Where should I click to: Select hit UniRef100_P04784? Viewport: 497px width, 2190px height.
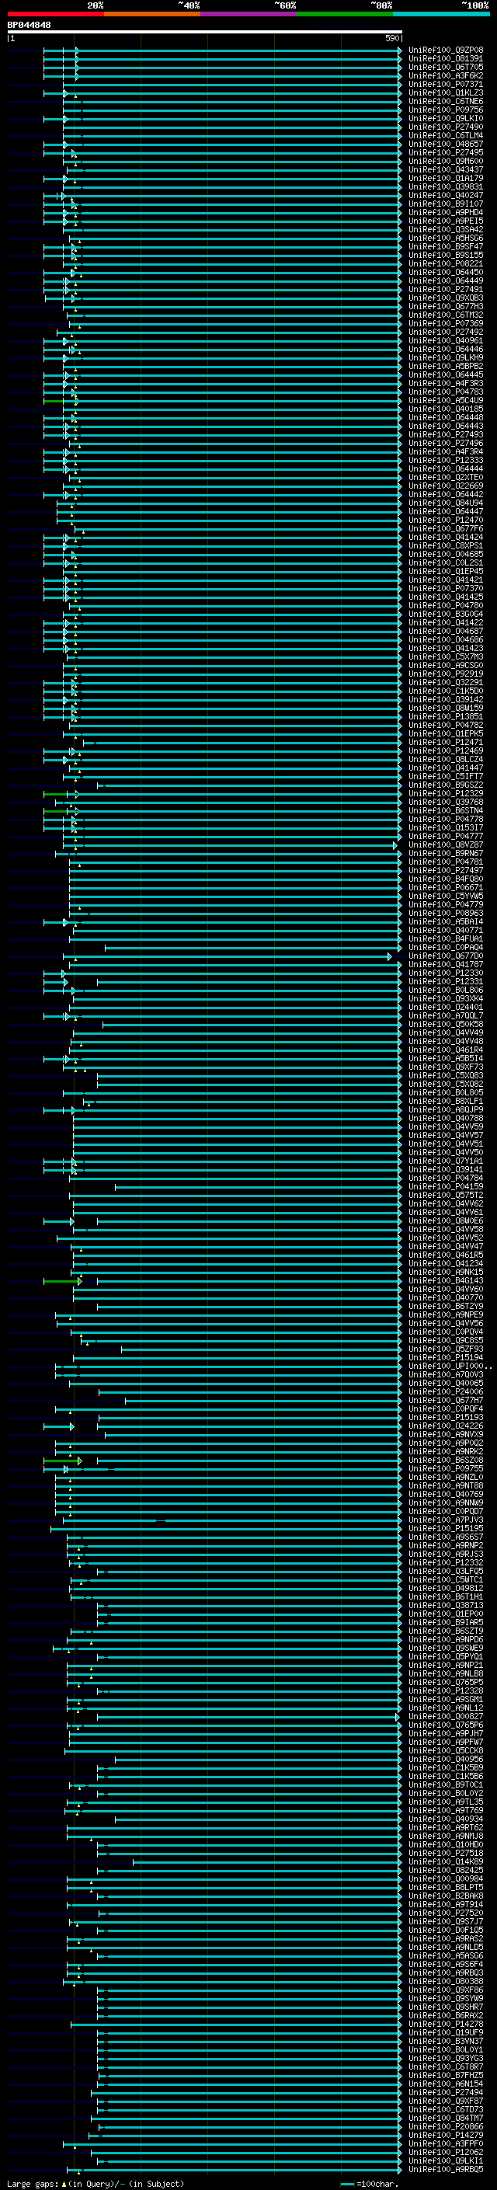(x=446, y=1179)
